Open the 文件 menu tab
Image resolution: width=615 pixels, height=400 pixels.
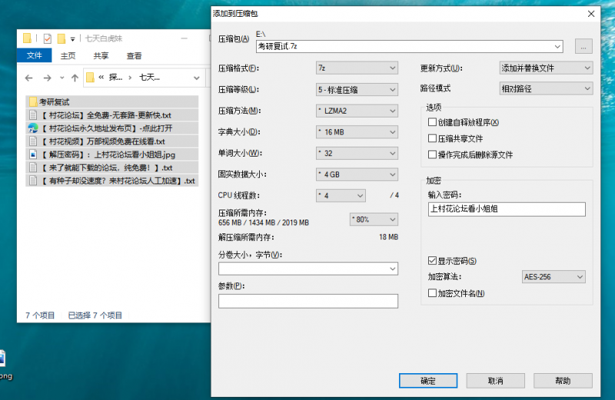(34, 55)
